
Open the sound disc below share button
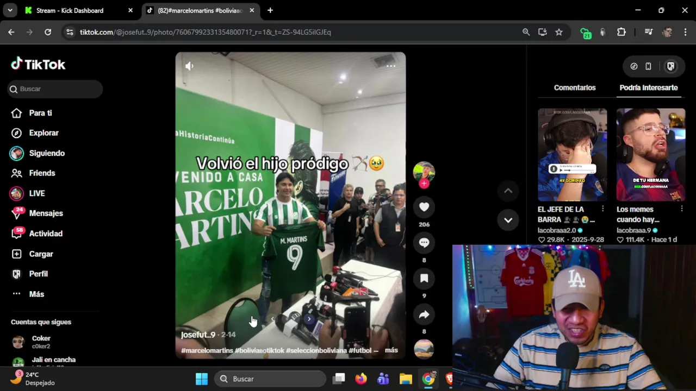click(x=424, y=349)
